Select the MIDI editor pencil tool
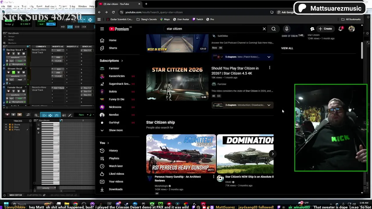372x209 pixels. pyautogui.click(x=70, y=115)
